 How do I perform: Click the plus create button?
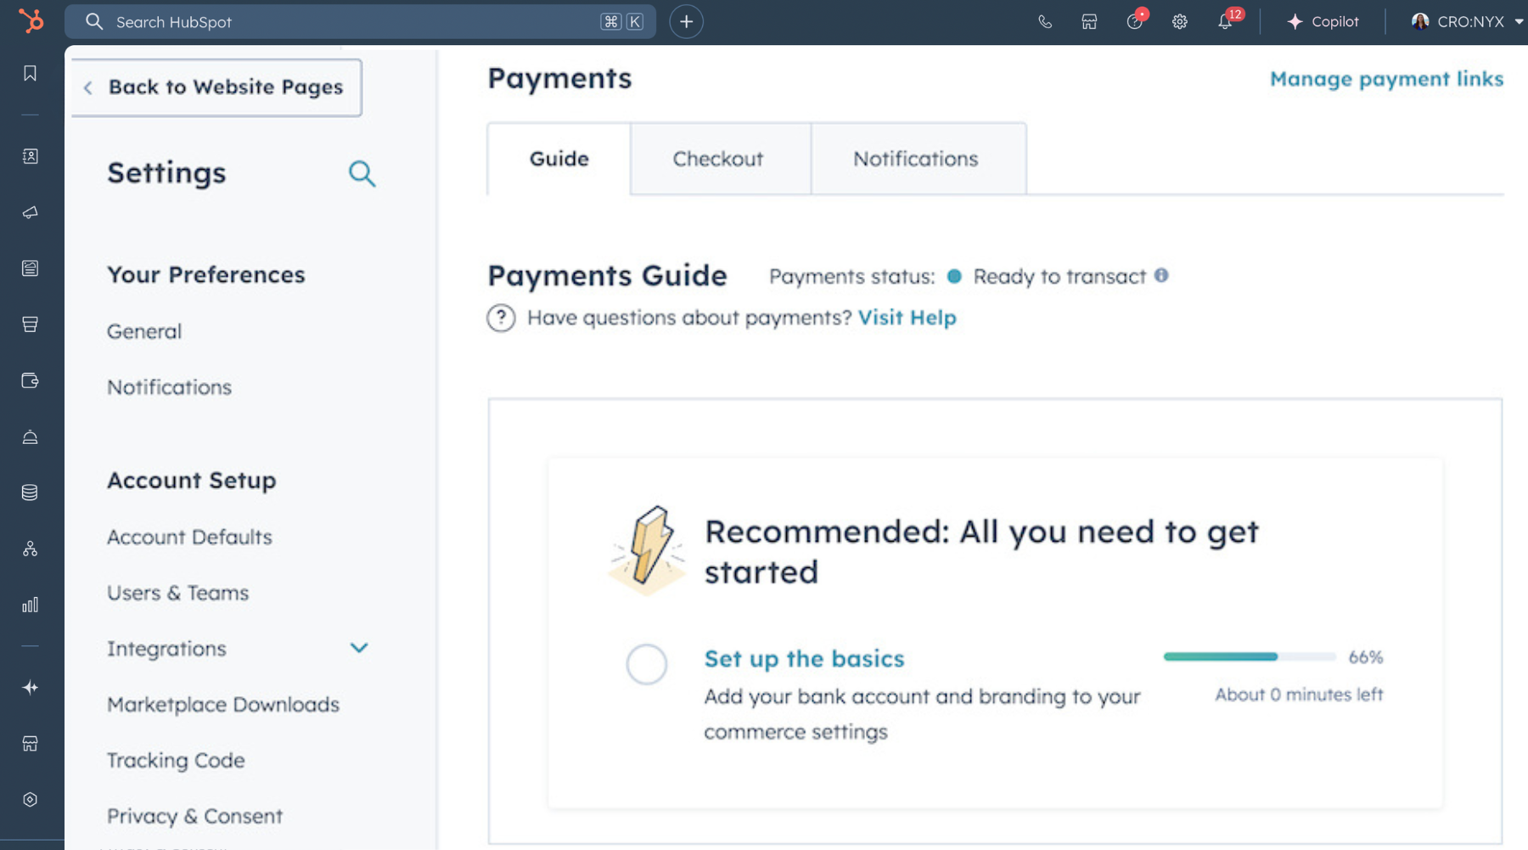click(x=686, y=22)
